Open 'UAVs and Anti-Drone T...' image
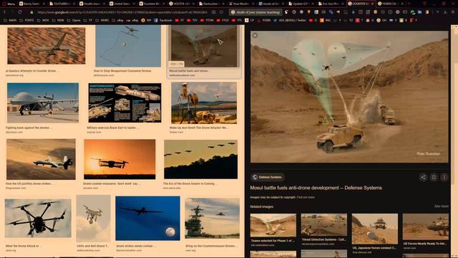Image resolution: width=458 pixels, height=258 pixels. click(x=93, y=218)
